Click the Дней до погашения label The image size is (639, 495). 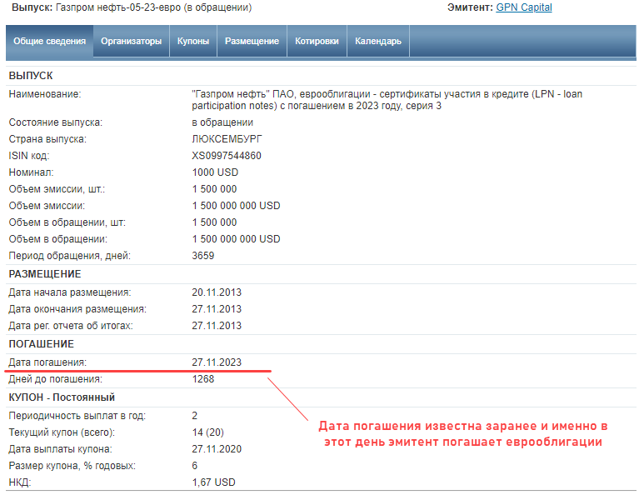click(x=56, y=379)
